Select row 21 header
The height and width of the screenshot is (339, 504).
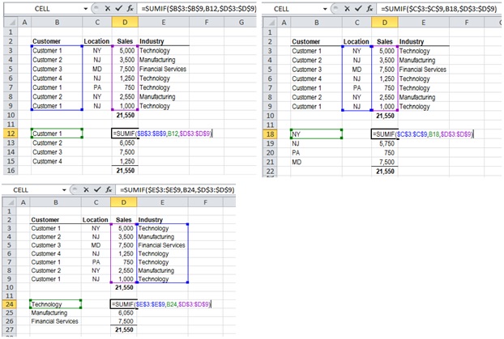[271, 162]
